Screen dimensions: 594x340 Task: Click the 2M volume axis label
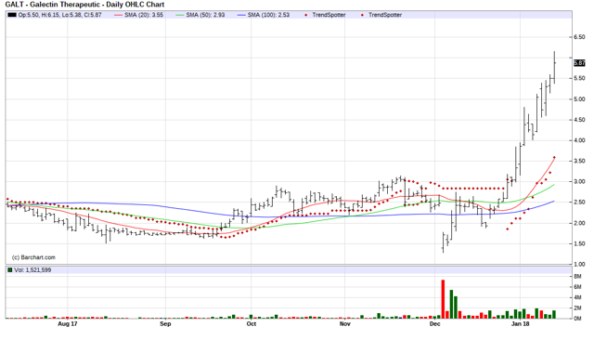[577, 308]
